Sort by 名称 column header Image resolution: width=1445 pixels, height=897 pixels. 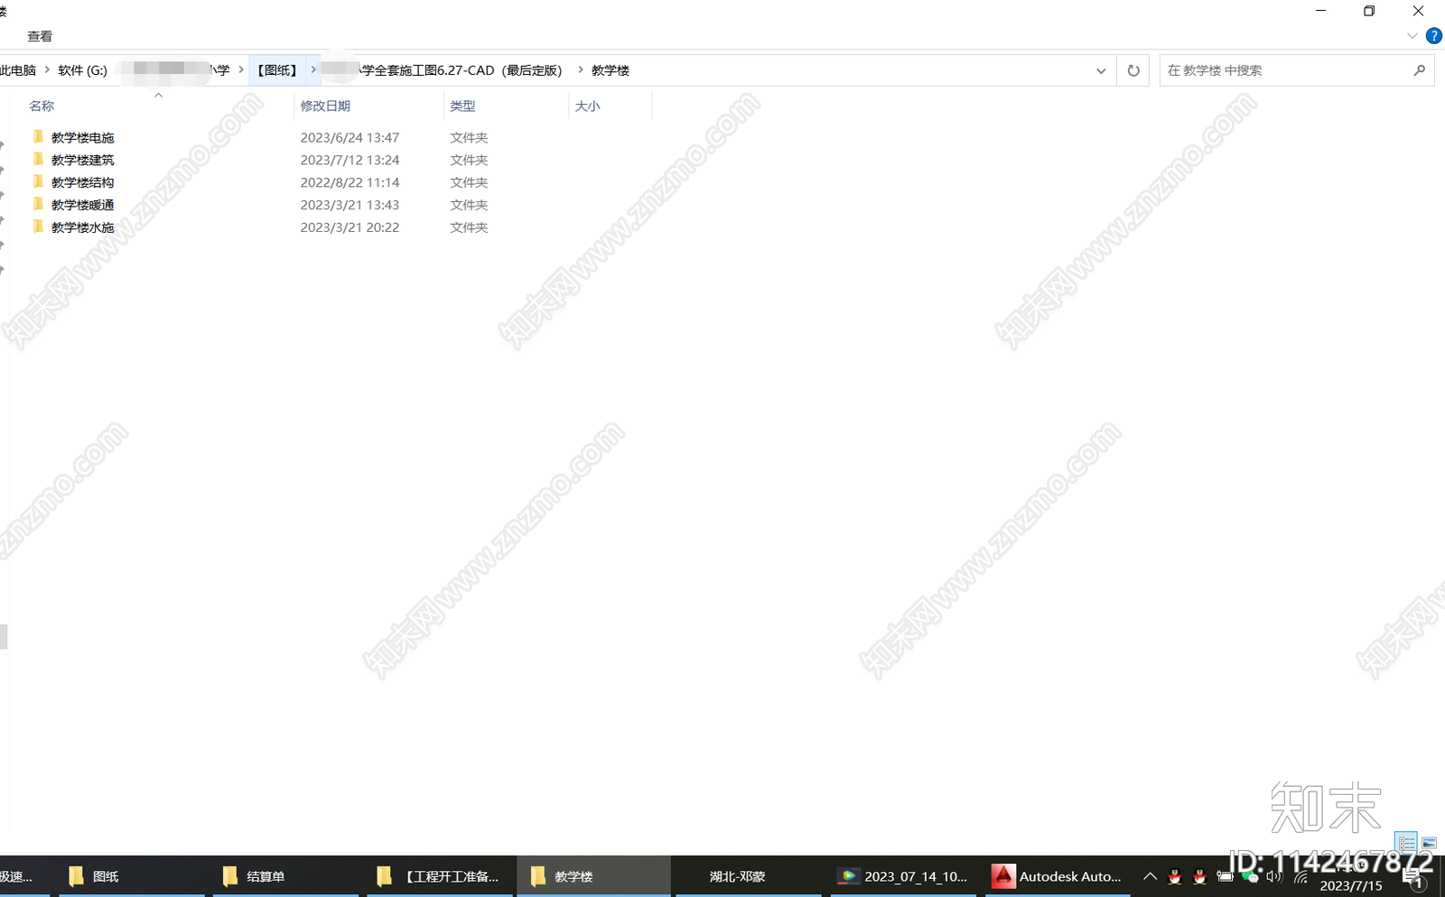click(42, 106)
